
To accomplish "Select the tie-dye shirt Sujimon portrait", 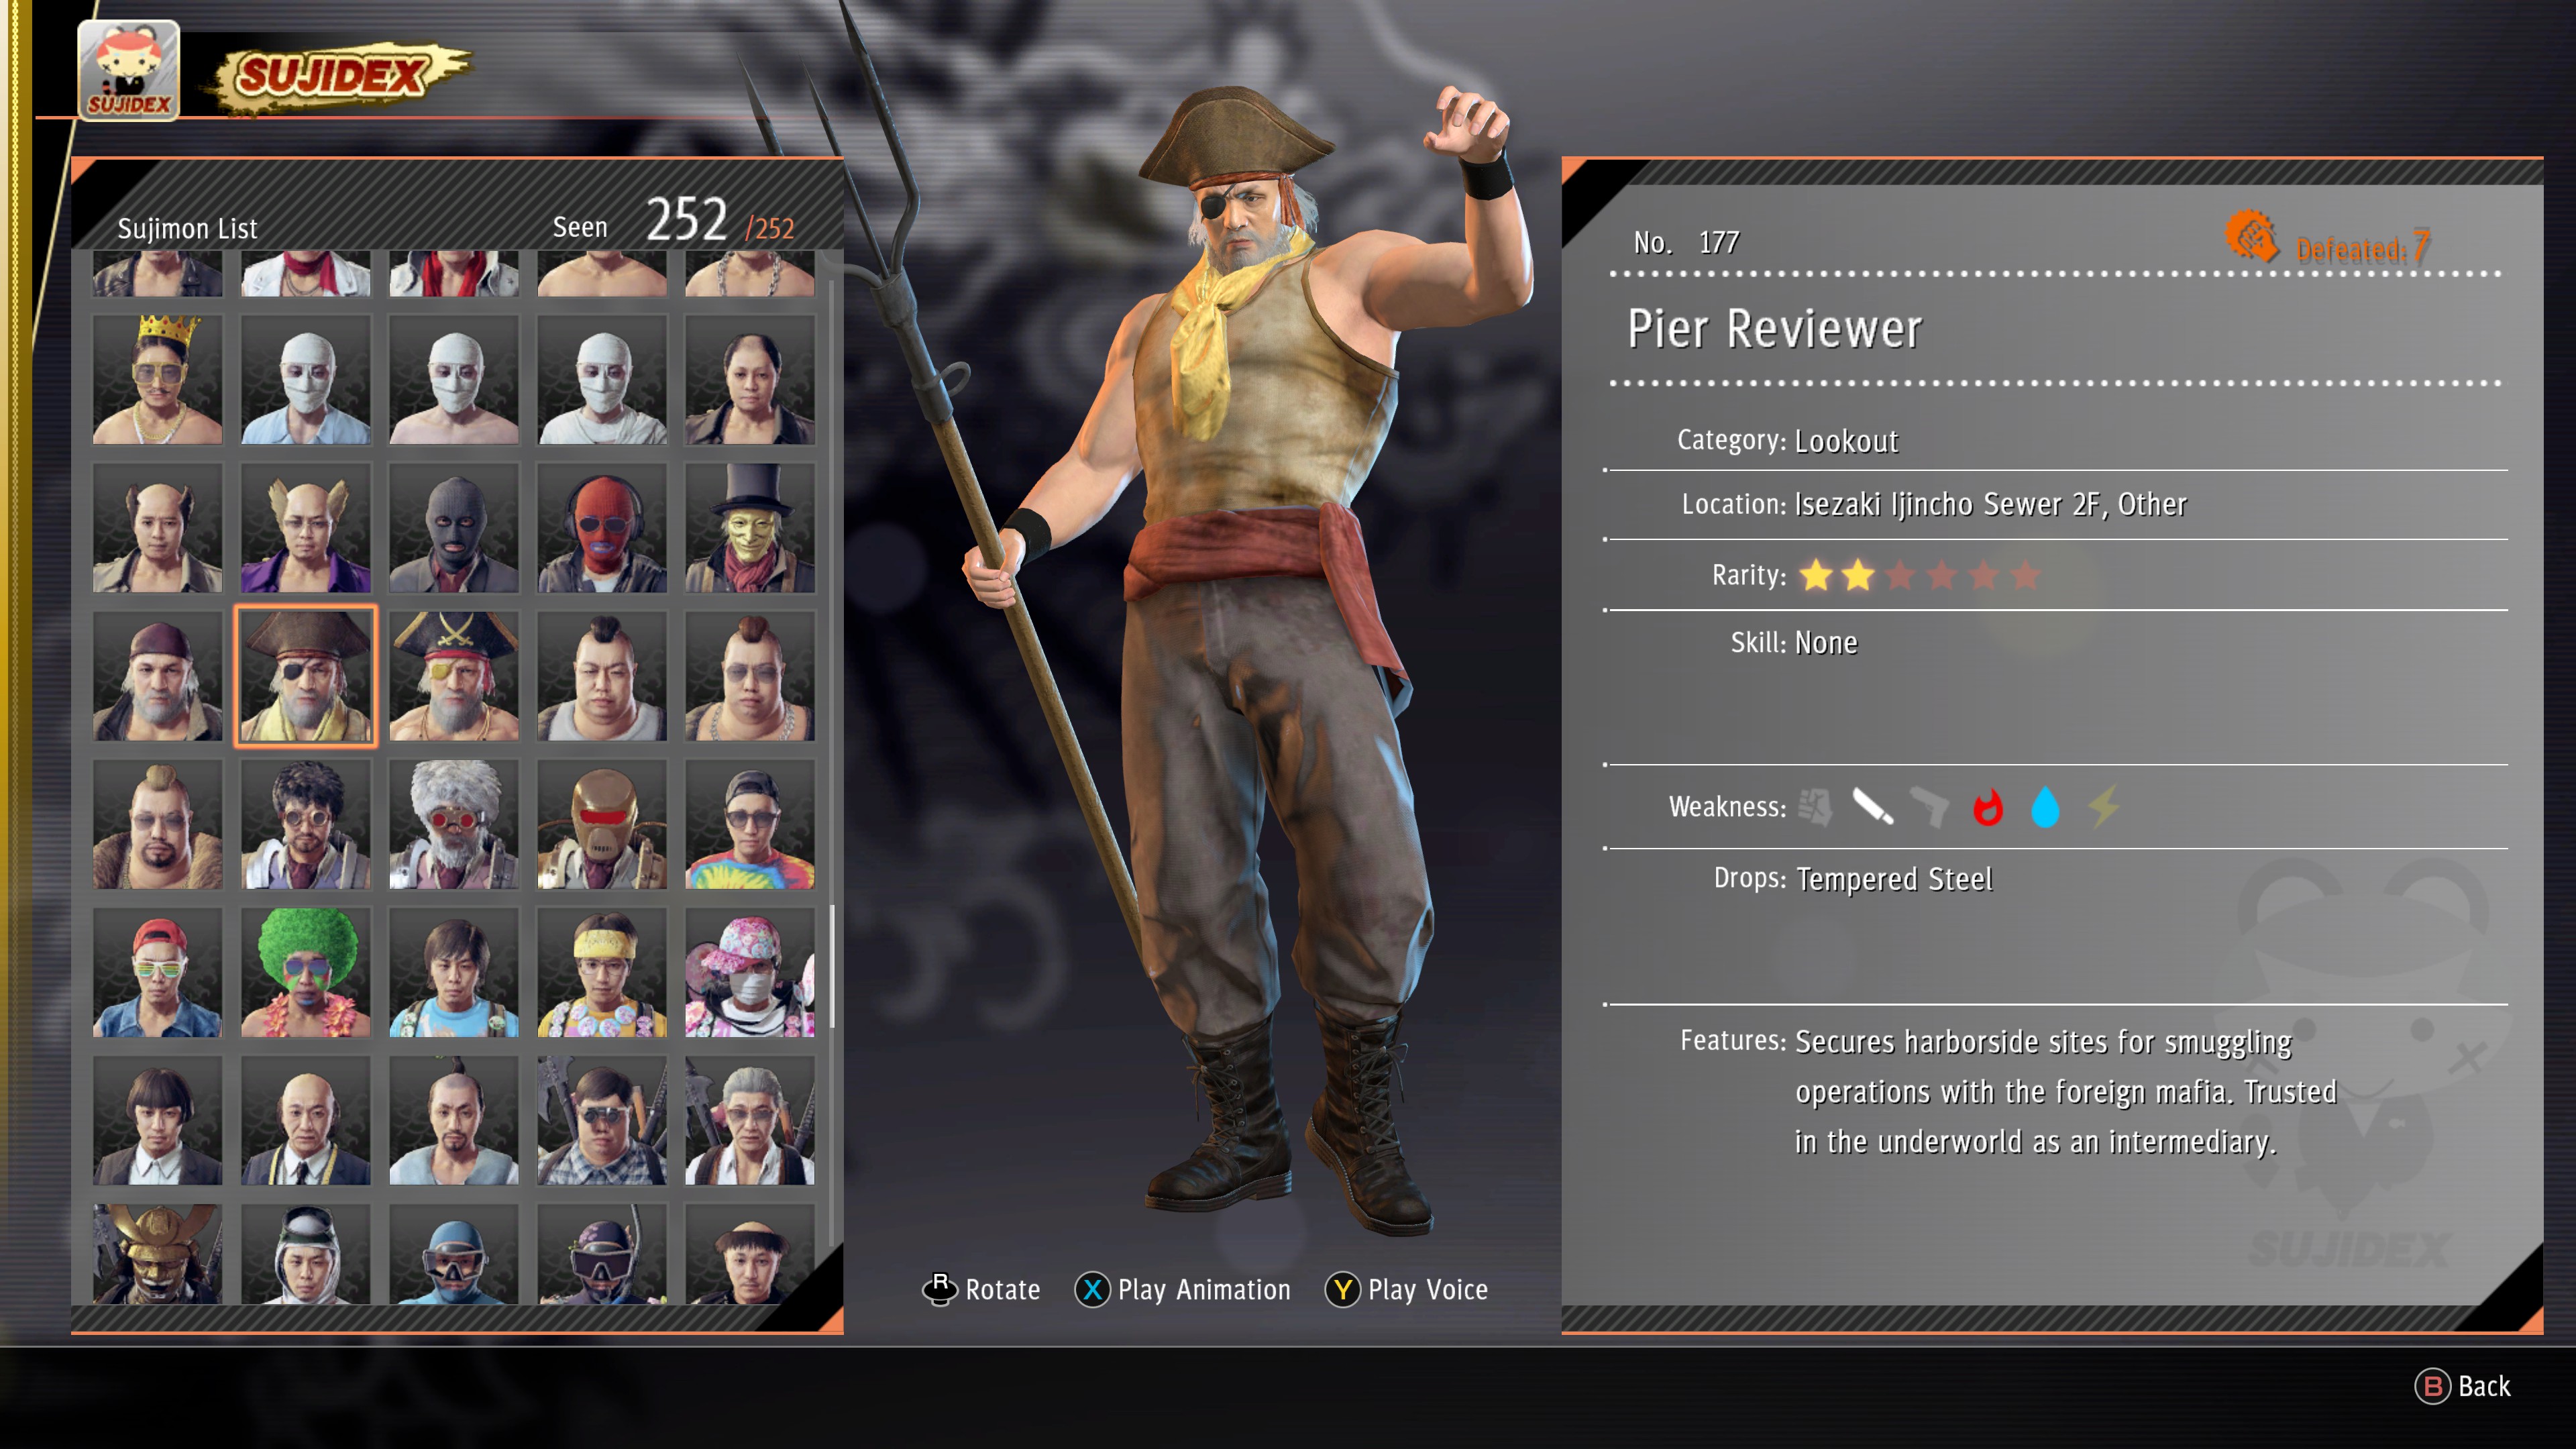I will click(x=749, y=824).
